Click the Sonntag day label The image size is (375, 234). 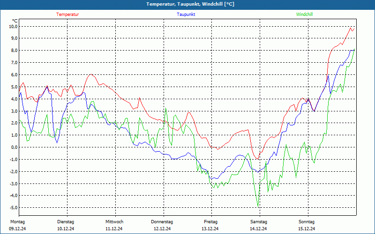[x=307, y=222]
